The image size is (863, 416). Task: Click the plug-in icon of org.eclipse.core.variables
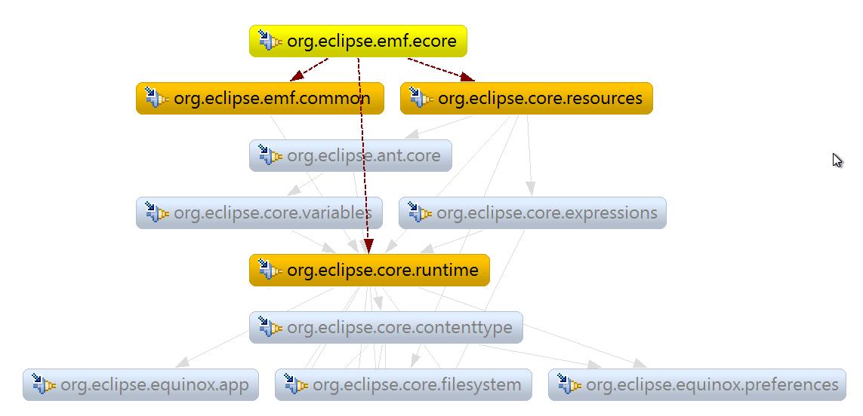[157, 213]
